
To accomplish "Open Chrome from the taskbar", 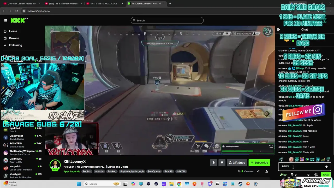I will click(179, 184).
